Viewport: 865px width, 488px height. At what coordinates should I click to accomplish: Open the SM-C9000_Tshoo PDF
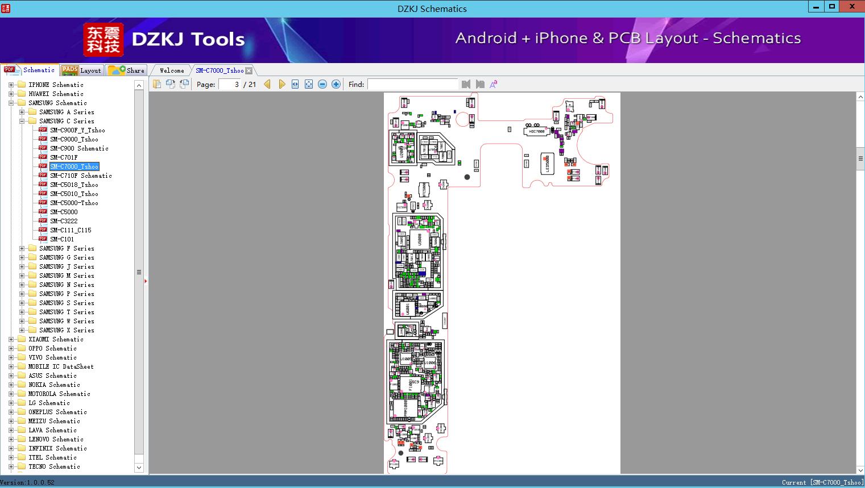coord(74,139)
